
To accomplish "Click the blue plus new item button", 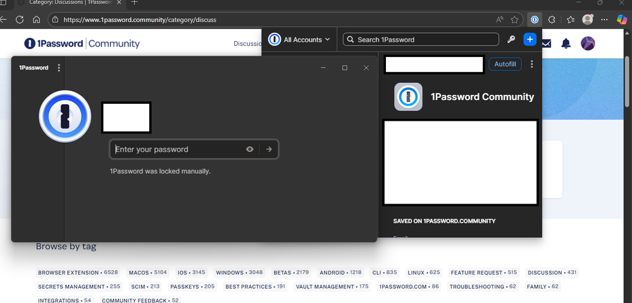I will point(530,40).
